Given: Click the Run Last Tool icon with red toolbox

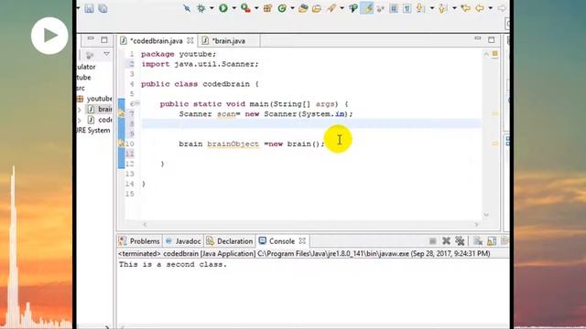Looking at the screenshot, I should (x=245, y=8).
